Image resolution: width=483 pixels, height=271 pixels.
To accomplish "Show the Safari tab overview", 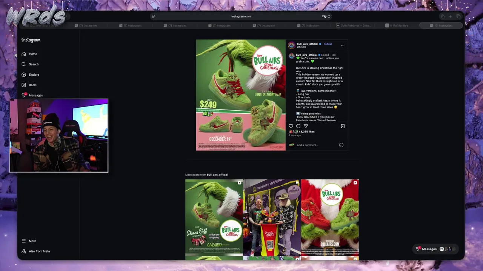I will tap(458, 16).
